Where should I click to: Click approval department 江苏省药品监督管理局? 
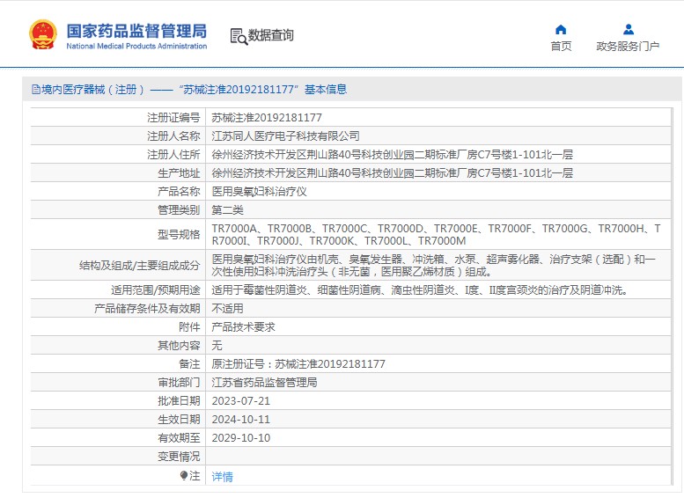coord(264,382)
